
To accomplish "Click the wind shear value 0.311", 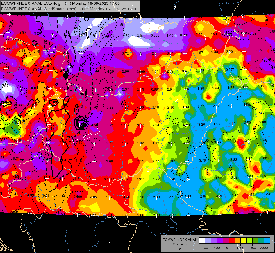I will tap(140, 179).
